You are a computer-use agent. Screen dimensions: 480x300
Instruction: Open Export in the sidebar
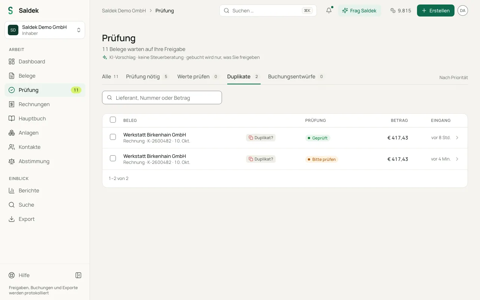coord(45,219)
